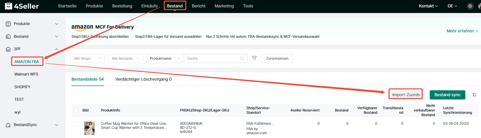
Task: Check the select-all header checkbox
Action: coord(76,110)
